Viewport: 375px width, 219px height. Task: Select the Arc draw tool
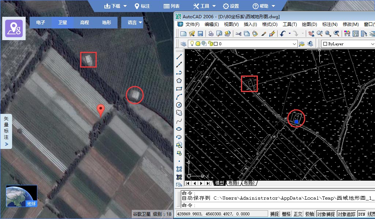pyautogui.click(x=179, y=97)
